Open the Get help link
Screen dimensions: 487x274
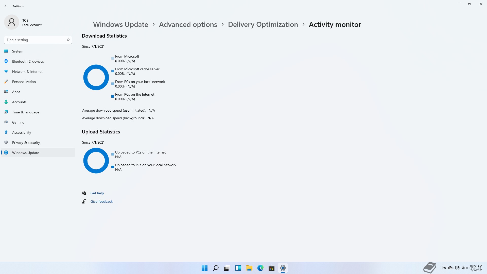[x=97, y=193]
